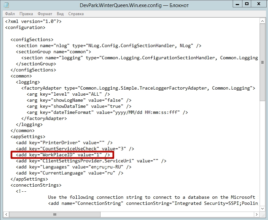Open the Правка menu

tap(26, 14)
